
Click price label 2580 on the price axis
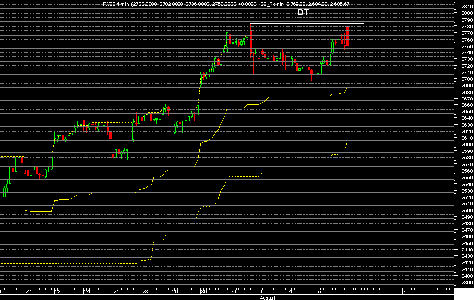468,158
